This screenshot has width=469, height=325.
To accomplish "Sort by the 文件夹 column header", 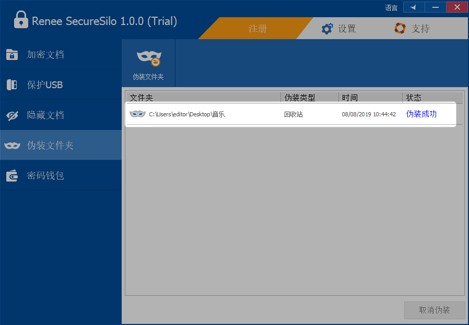I will point(203,98).
